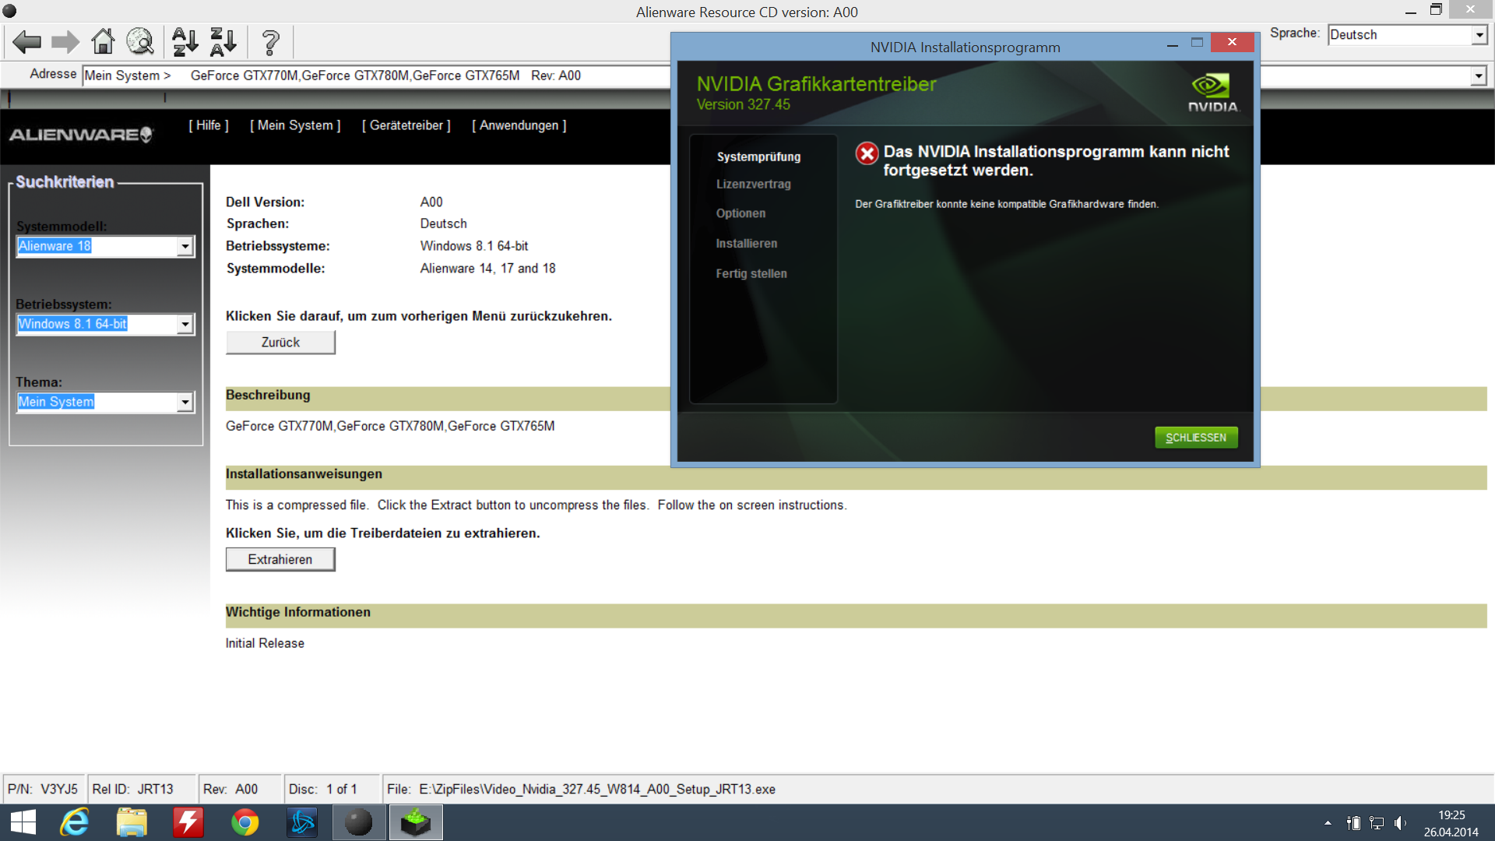Screen dimensions: 1495x841
Task: Open help with the question mark icon
Action: pyautogui.click(x=270, y=42)
